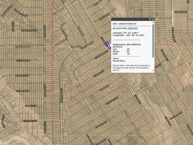Open account link R092292
This screenshot has width=193, height=145.
(133, 28)
